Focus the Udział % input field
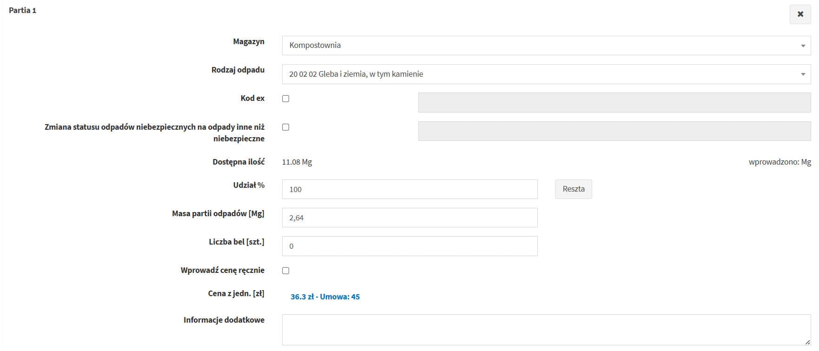The image size is (819, 351). (409, 189)
